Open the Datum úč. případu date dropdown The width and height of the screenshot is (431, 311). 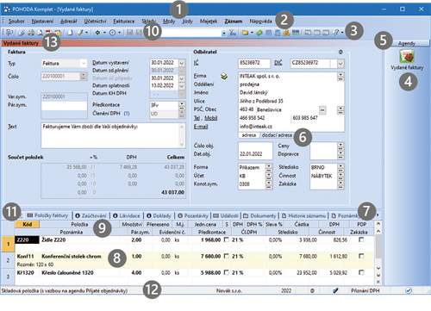click(x=182, y=78)
